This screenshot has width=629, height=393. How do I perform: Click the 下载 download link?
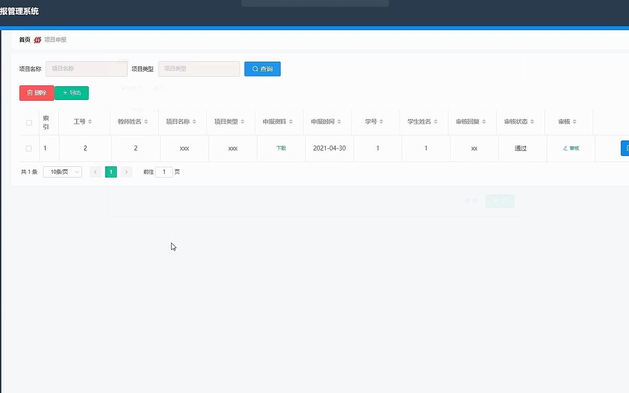tap(281, 148)
